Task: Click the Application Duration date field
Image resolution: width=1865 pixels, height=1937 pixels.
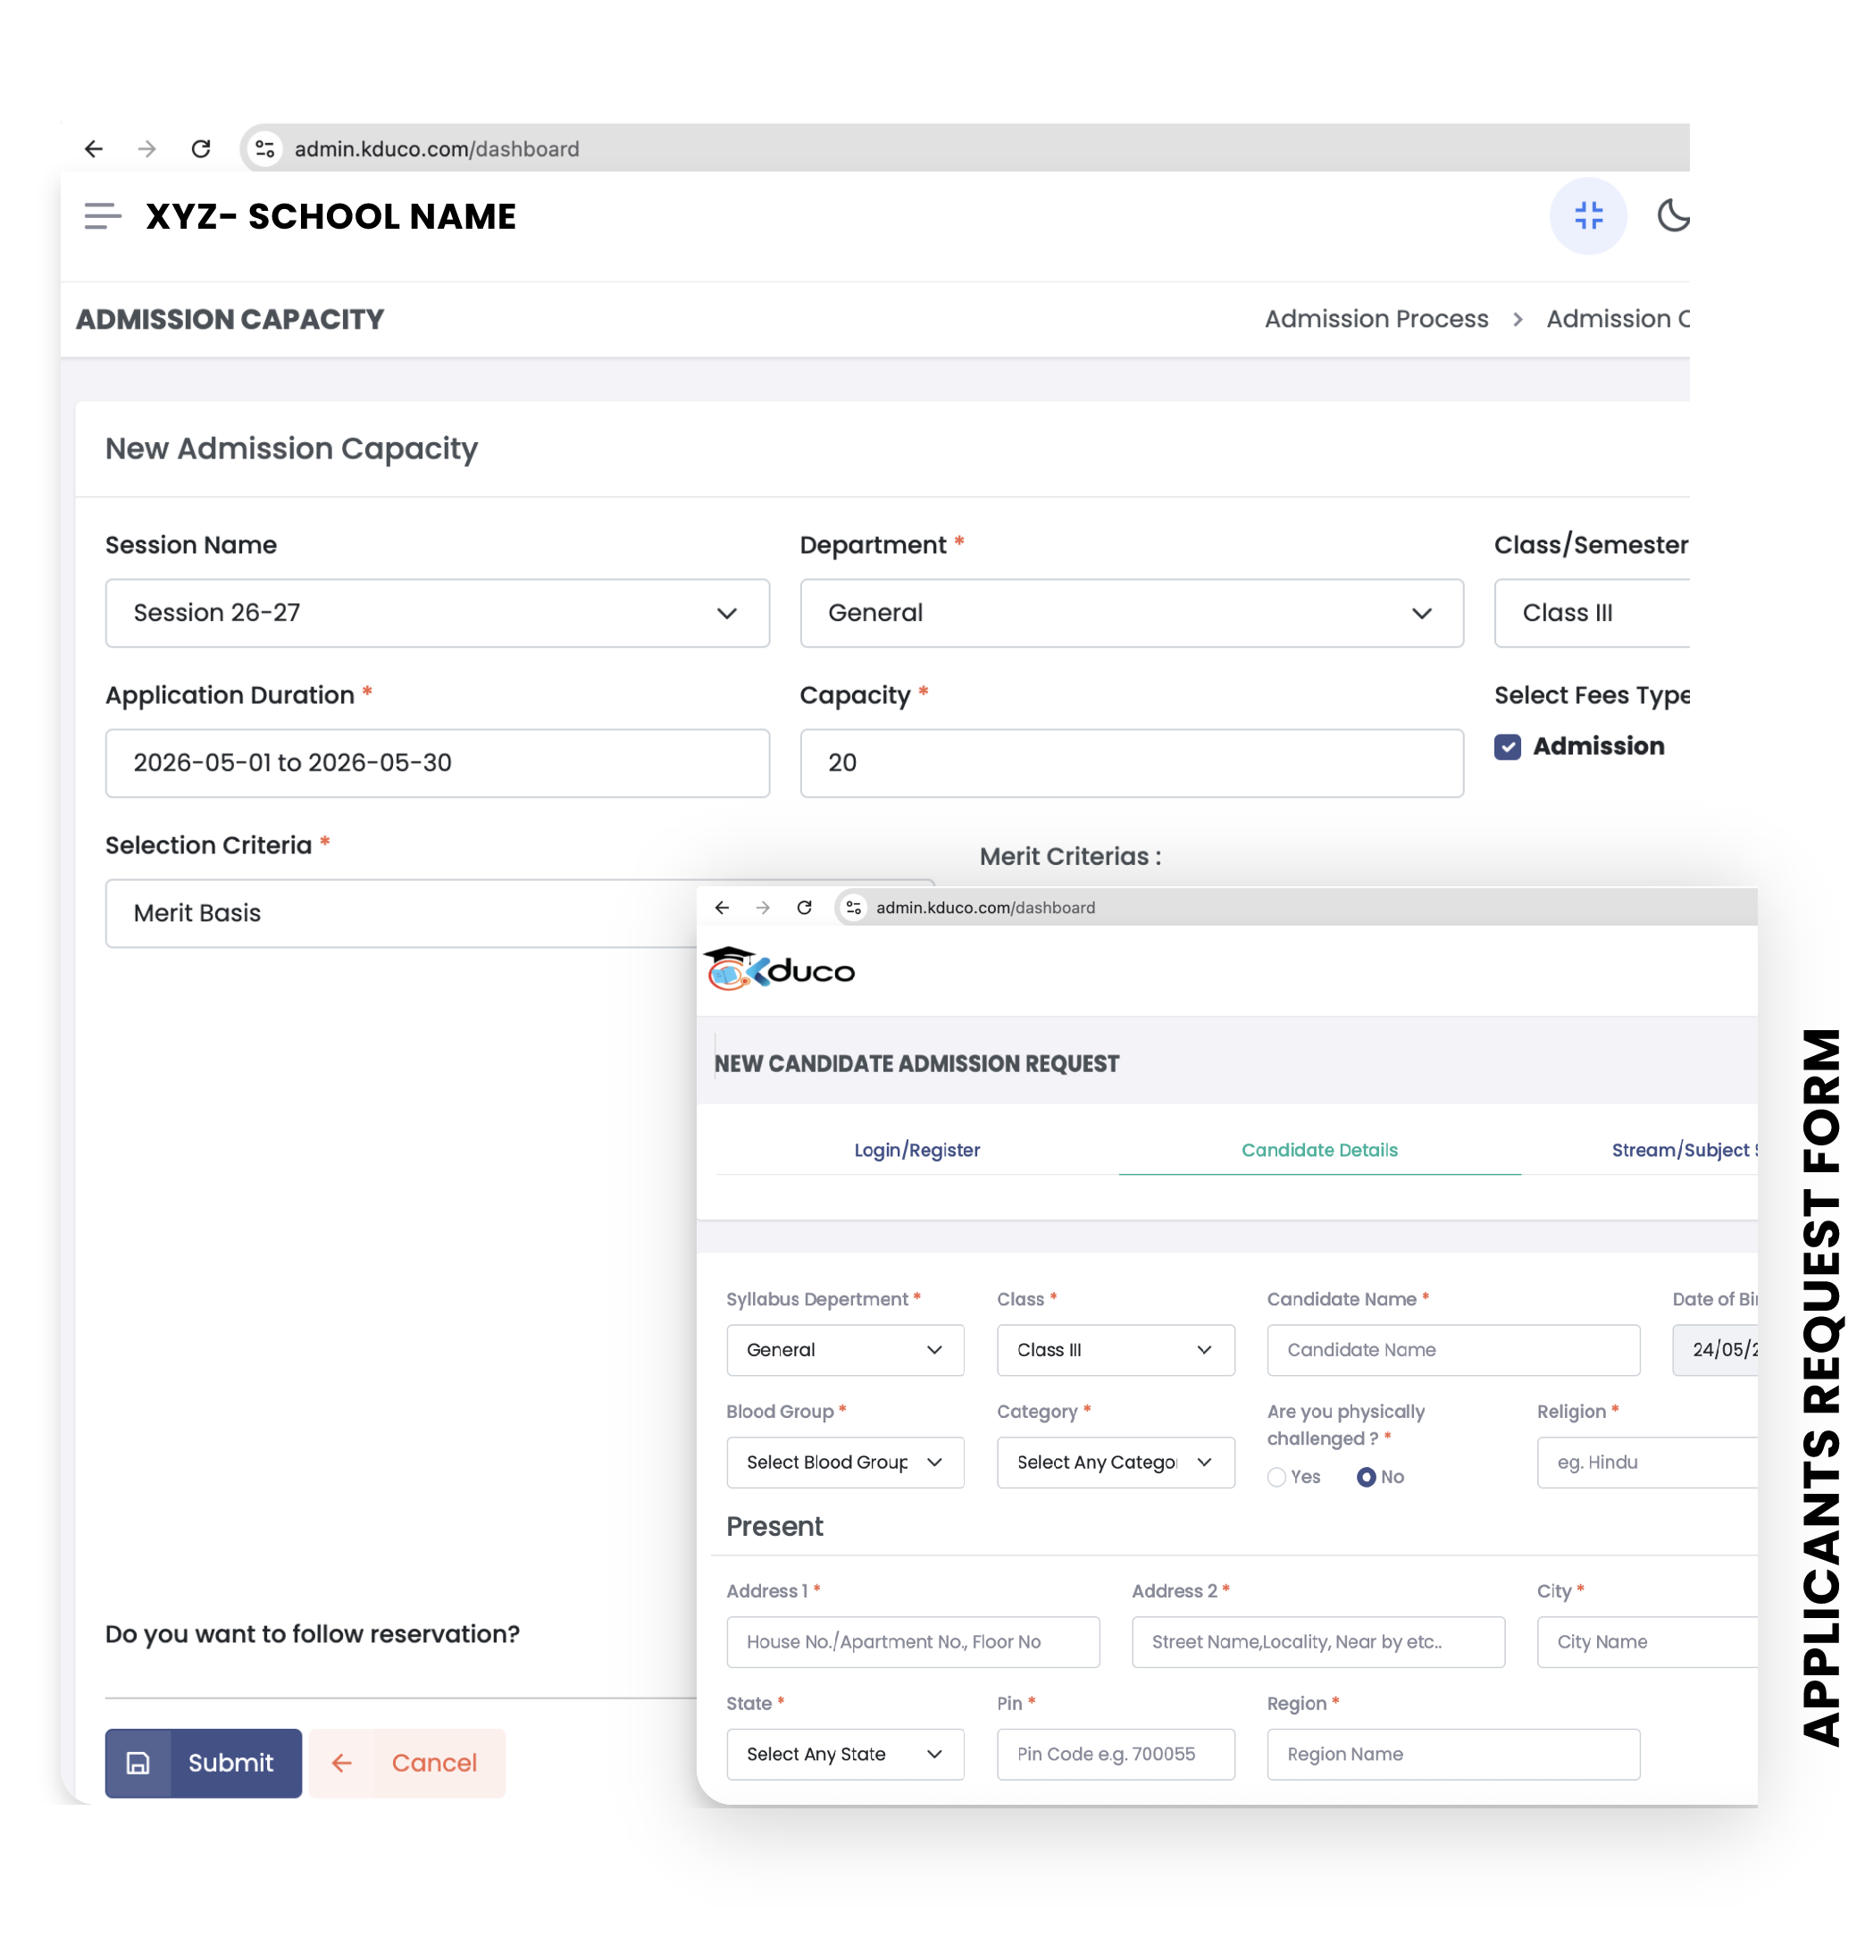Action: point(438,763)
